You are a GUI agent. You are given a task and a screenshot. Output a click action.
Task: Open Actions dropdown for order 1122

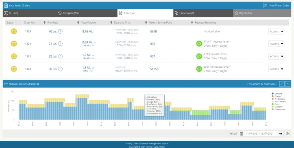(x=276, y=56)
